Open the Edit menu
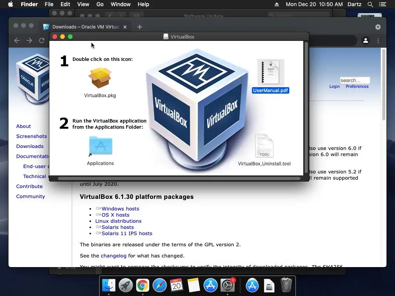Screen dimensions: 395x296 (65, 4)
